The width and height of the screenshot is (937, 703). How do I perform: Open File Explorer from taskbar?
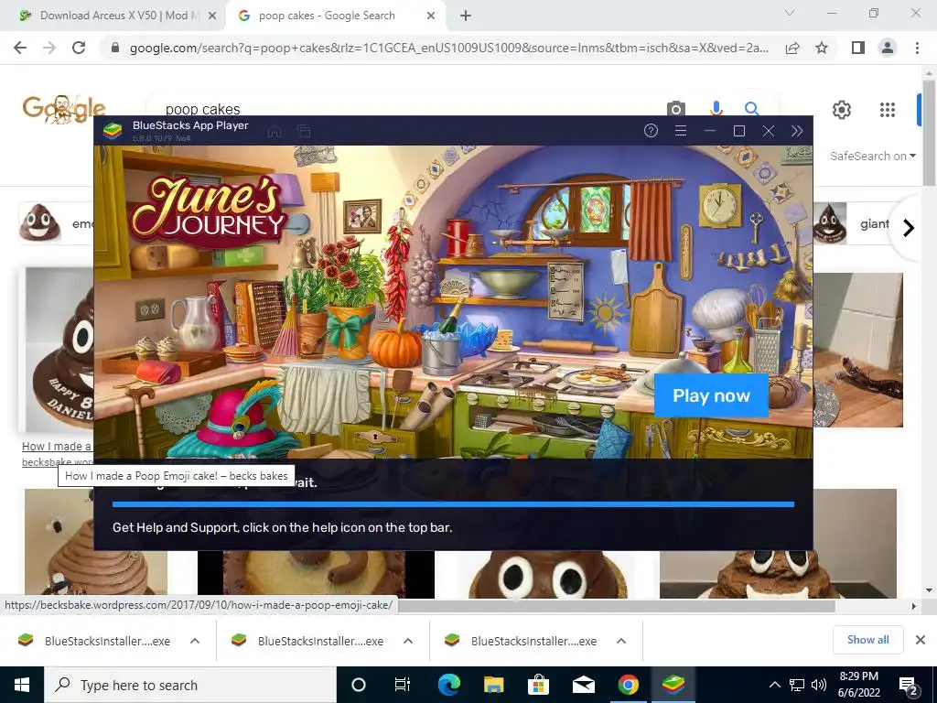493,685
